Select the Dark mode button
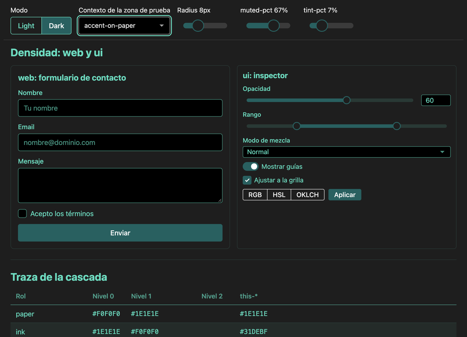The width and height of the screenshot is (467, 337). pyautogui.click(x=57, y=26)
